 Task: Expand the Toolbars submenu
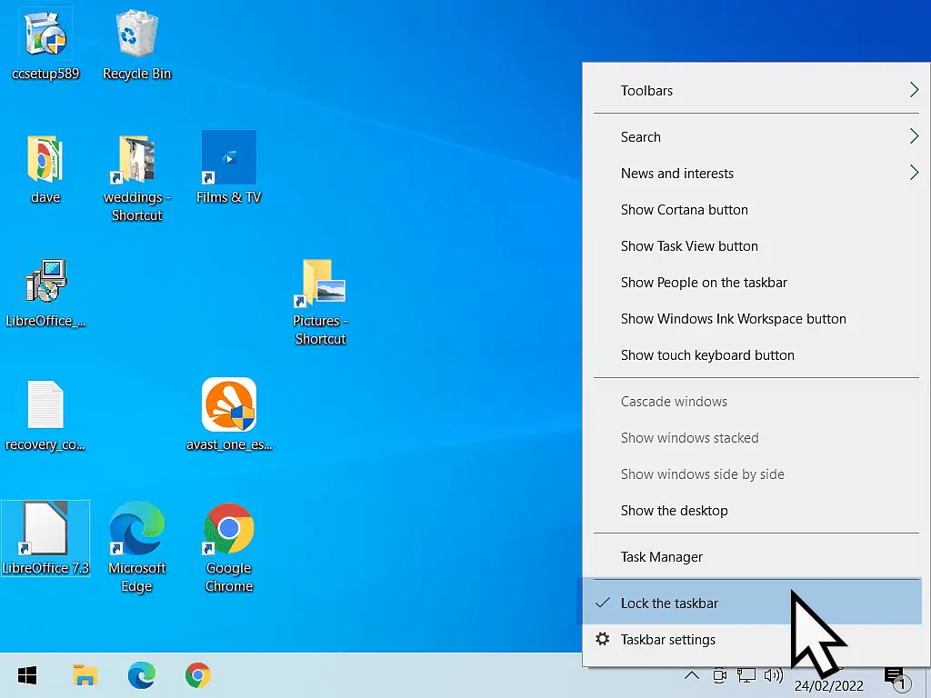click(x=646, y=91)
